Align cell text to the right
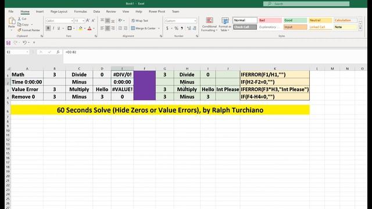Screen dimensions: 372x209 tap(113, 28)
